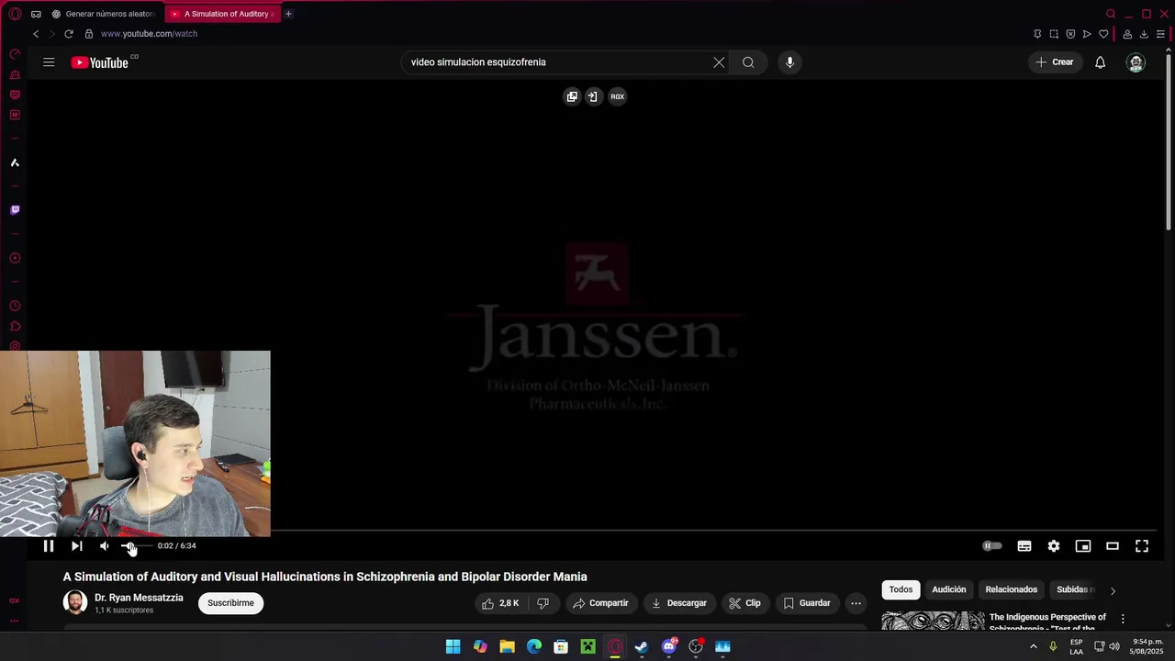Open the Easy Setup sliders icon
The width and height of the screenshot is (1175, 661).
click(x=1160, y=34)
